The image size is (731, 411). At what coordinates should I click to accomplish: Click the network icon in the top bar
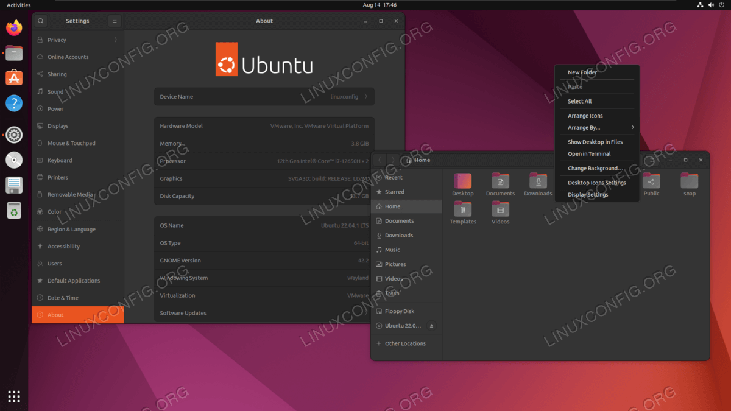coord(701,5)
